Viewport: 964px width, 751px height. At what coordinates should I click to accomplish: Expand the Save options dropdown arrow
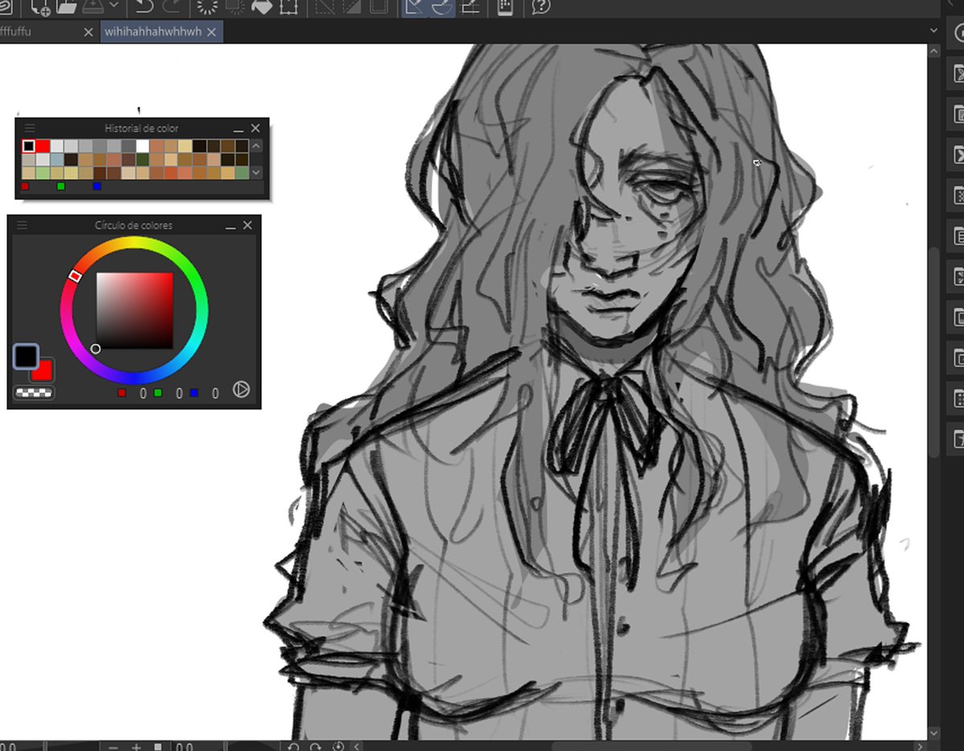point(114,6)
